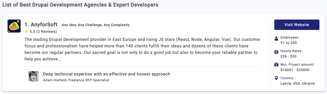
Task: Click the Min. Project amount briefcase icon
Action: [x=276, y=65]
